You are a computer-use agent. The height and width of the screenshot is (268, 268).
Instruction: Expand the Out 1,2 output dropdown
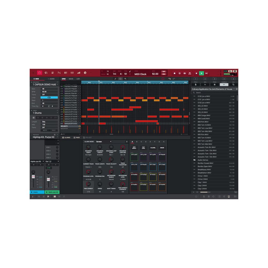point(52,161)
